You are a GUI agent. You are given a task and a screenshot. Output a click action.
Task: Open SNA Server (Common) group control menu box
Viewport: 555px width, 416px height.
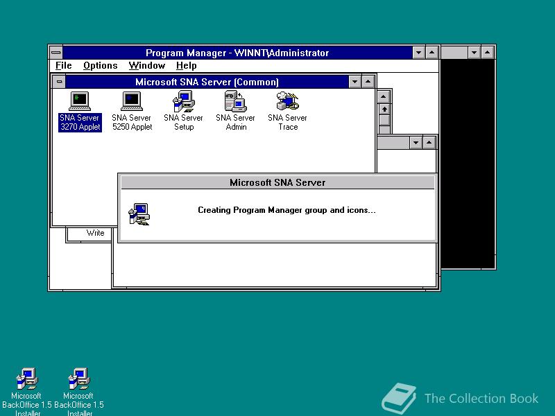(x=59, y=82)
